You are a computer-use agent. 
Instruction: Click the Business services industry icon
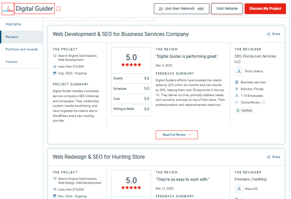coord(237,82)
